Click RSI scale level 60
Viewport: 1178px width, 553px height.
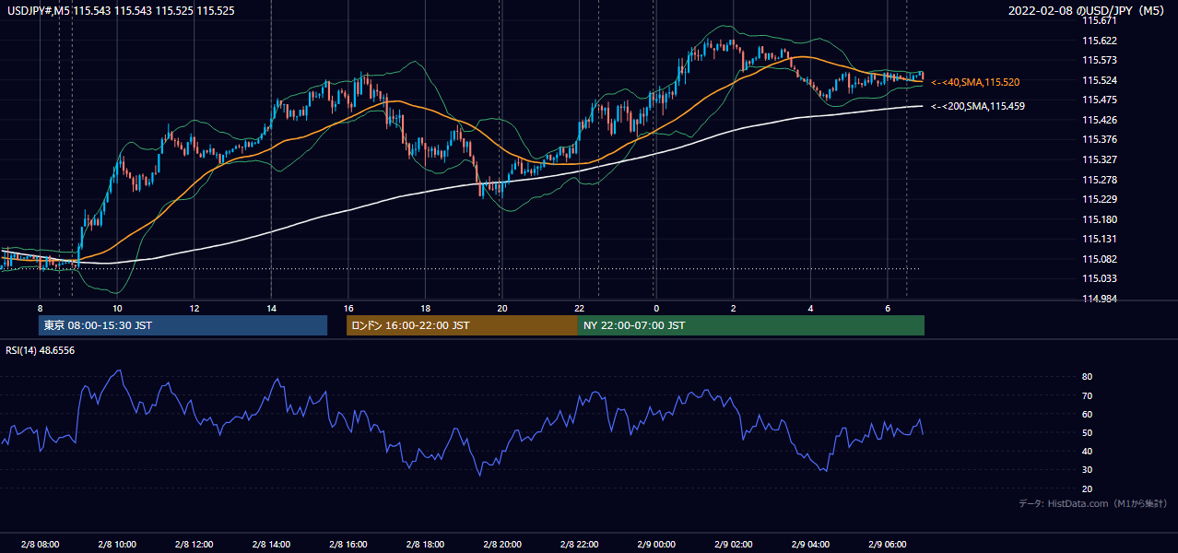click(x=1087, y=414)
